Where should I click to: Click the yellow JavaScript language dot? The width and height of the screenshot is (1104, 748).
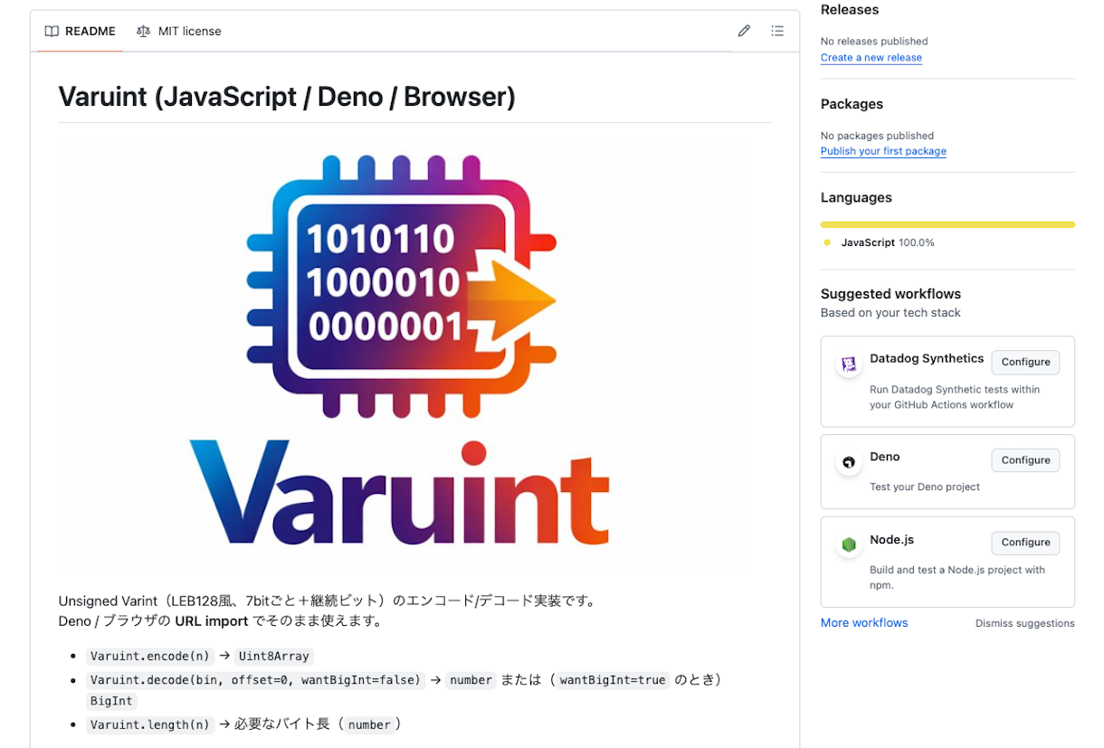tap(827, 242)
